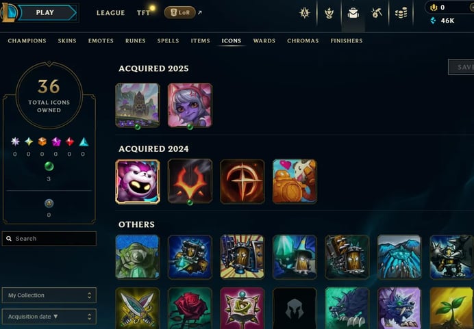Switch to the Chromas tab
474x329 pixels.
click(x=303, y=41)
